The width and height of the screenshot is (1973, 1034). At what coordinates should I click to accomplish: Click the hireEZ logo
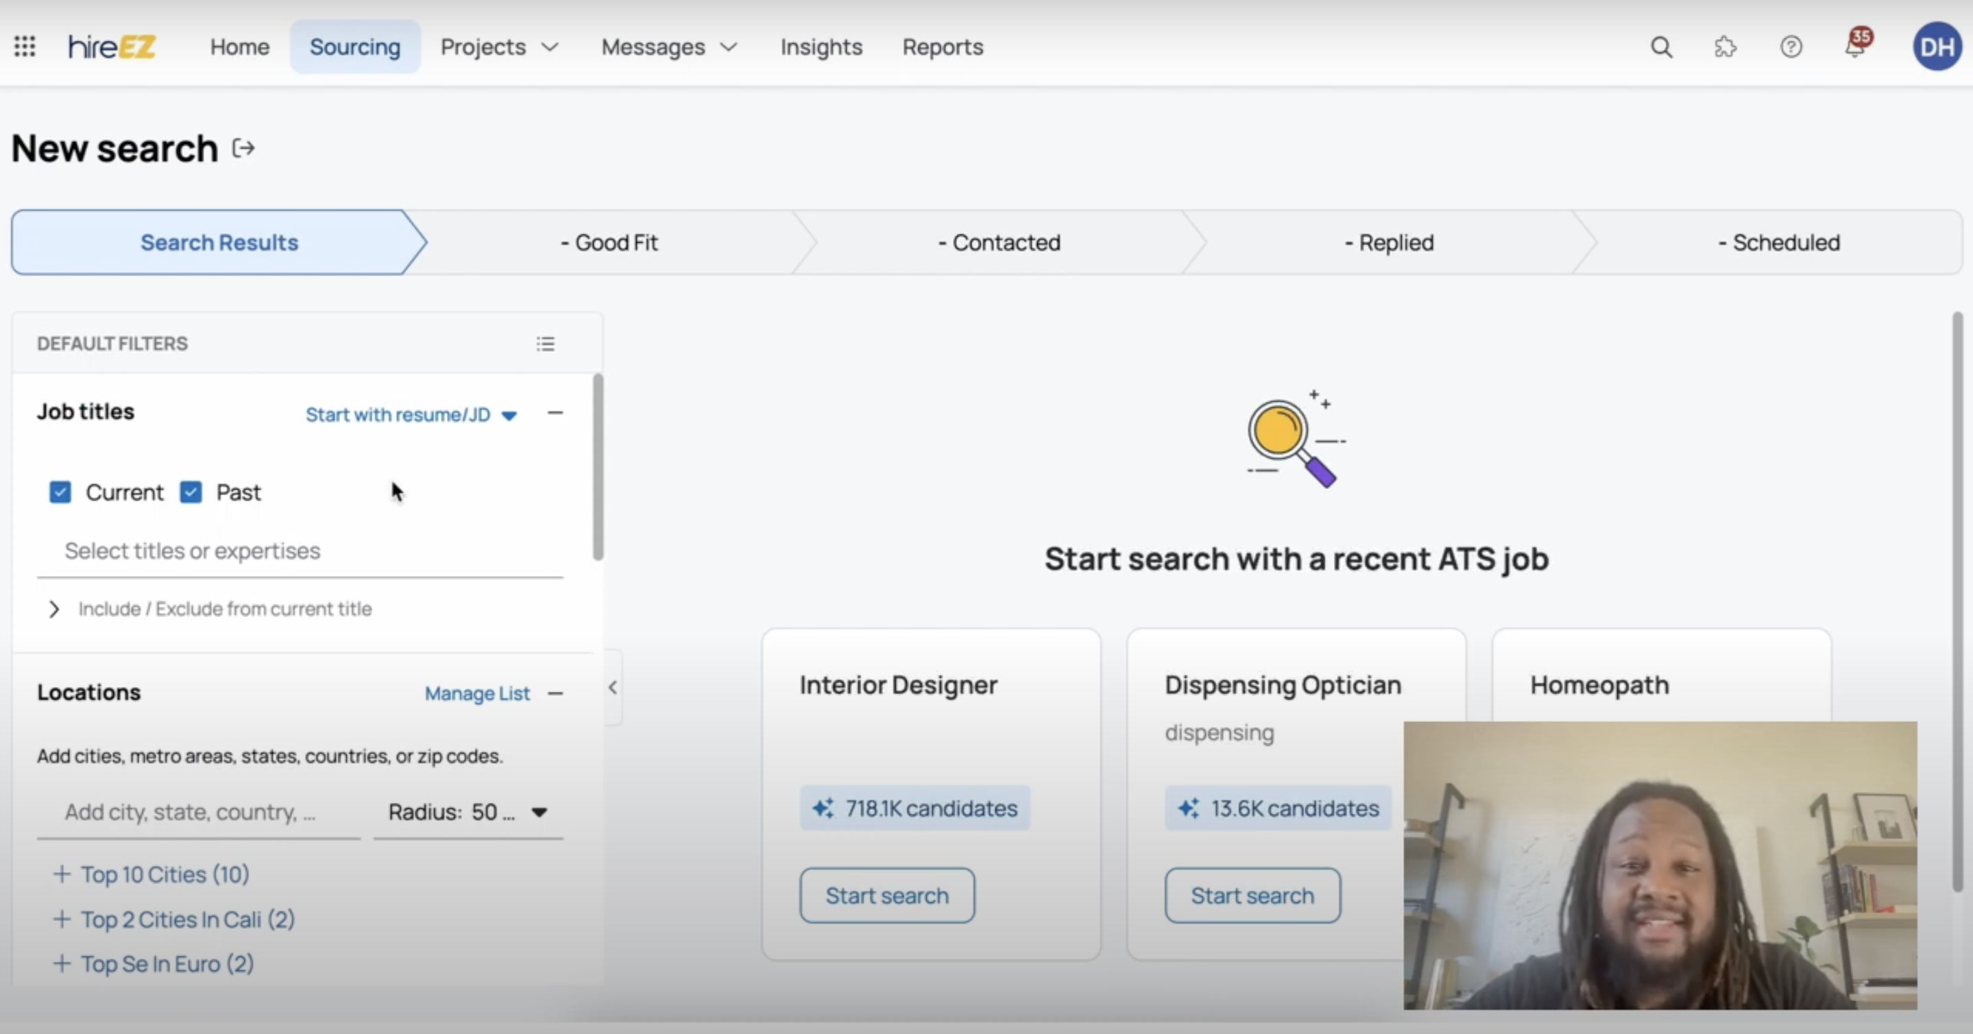[x=112, y=47]
